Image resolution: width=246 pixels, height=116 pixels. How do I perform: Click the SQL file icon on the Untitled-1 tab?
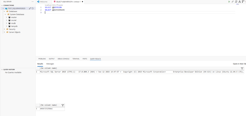pos(54,2)
